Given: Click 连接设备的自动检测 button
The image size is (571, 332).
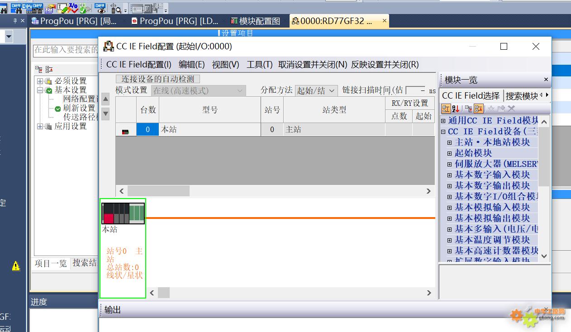Looking at the screenshot, I should (157, 79).
